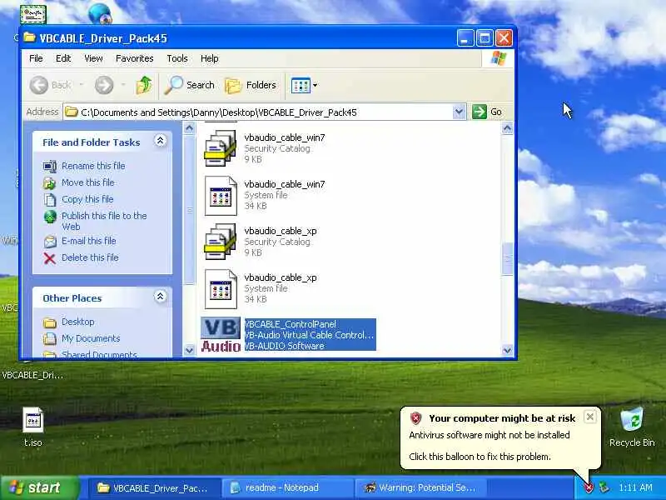Open the Search pane

(x=190, y=85)
